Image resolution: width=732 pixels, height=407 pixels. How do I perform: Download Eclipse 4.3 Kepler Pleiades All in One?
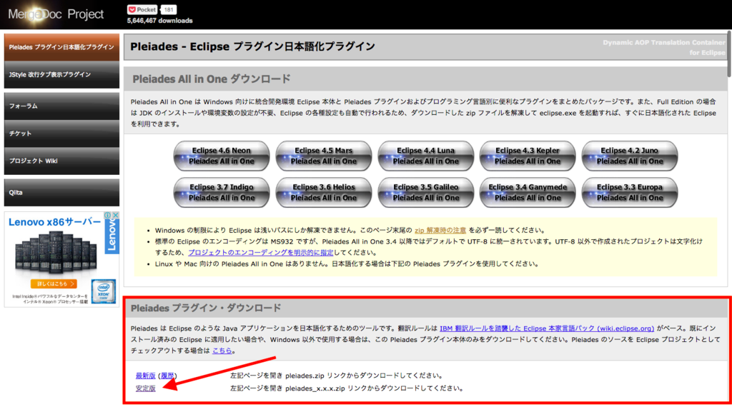pyautogui.click(x=528, y=156)
